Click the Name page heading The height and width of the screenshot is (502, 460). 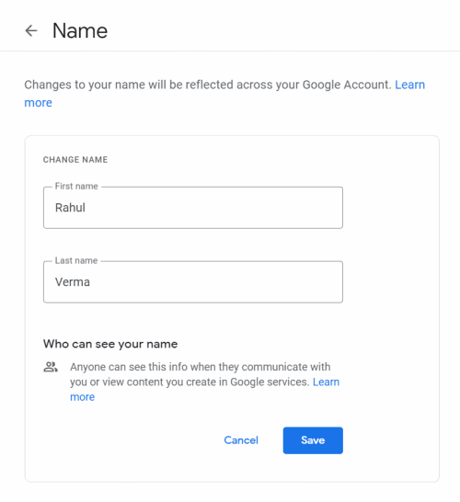point(80,30)
